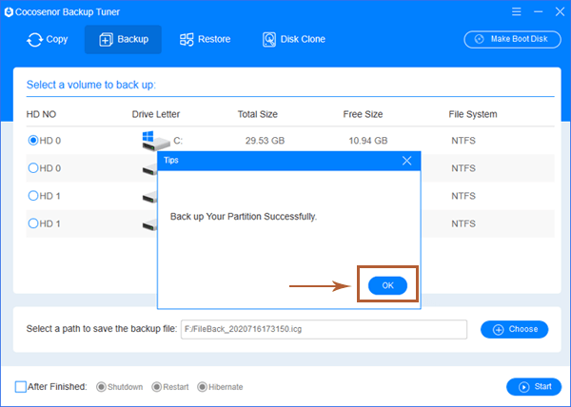Click the Choose button
The image size is (571, 407).
pos(514,329)
